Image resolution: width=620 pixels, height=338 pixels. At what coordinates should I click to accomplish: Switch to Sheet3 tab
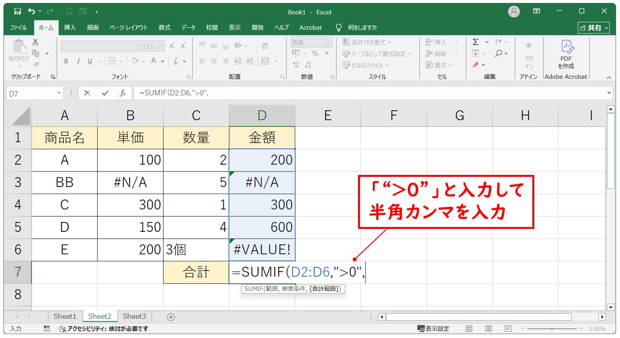[134, 316]
